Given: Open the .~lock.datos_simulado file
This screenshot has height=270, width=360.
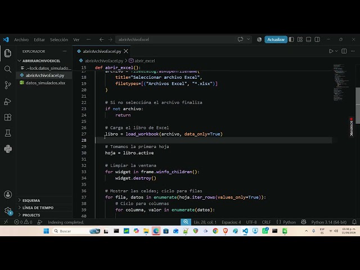Looking at the screenshot, I should click(x=48, y=68).
